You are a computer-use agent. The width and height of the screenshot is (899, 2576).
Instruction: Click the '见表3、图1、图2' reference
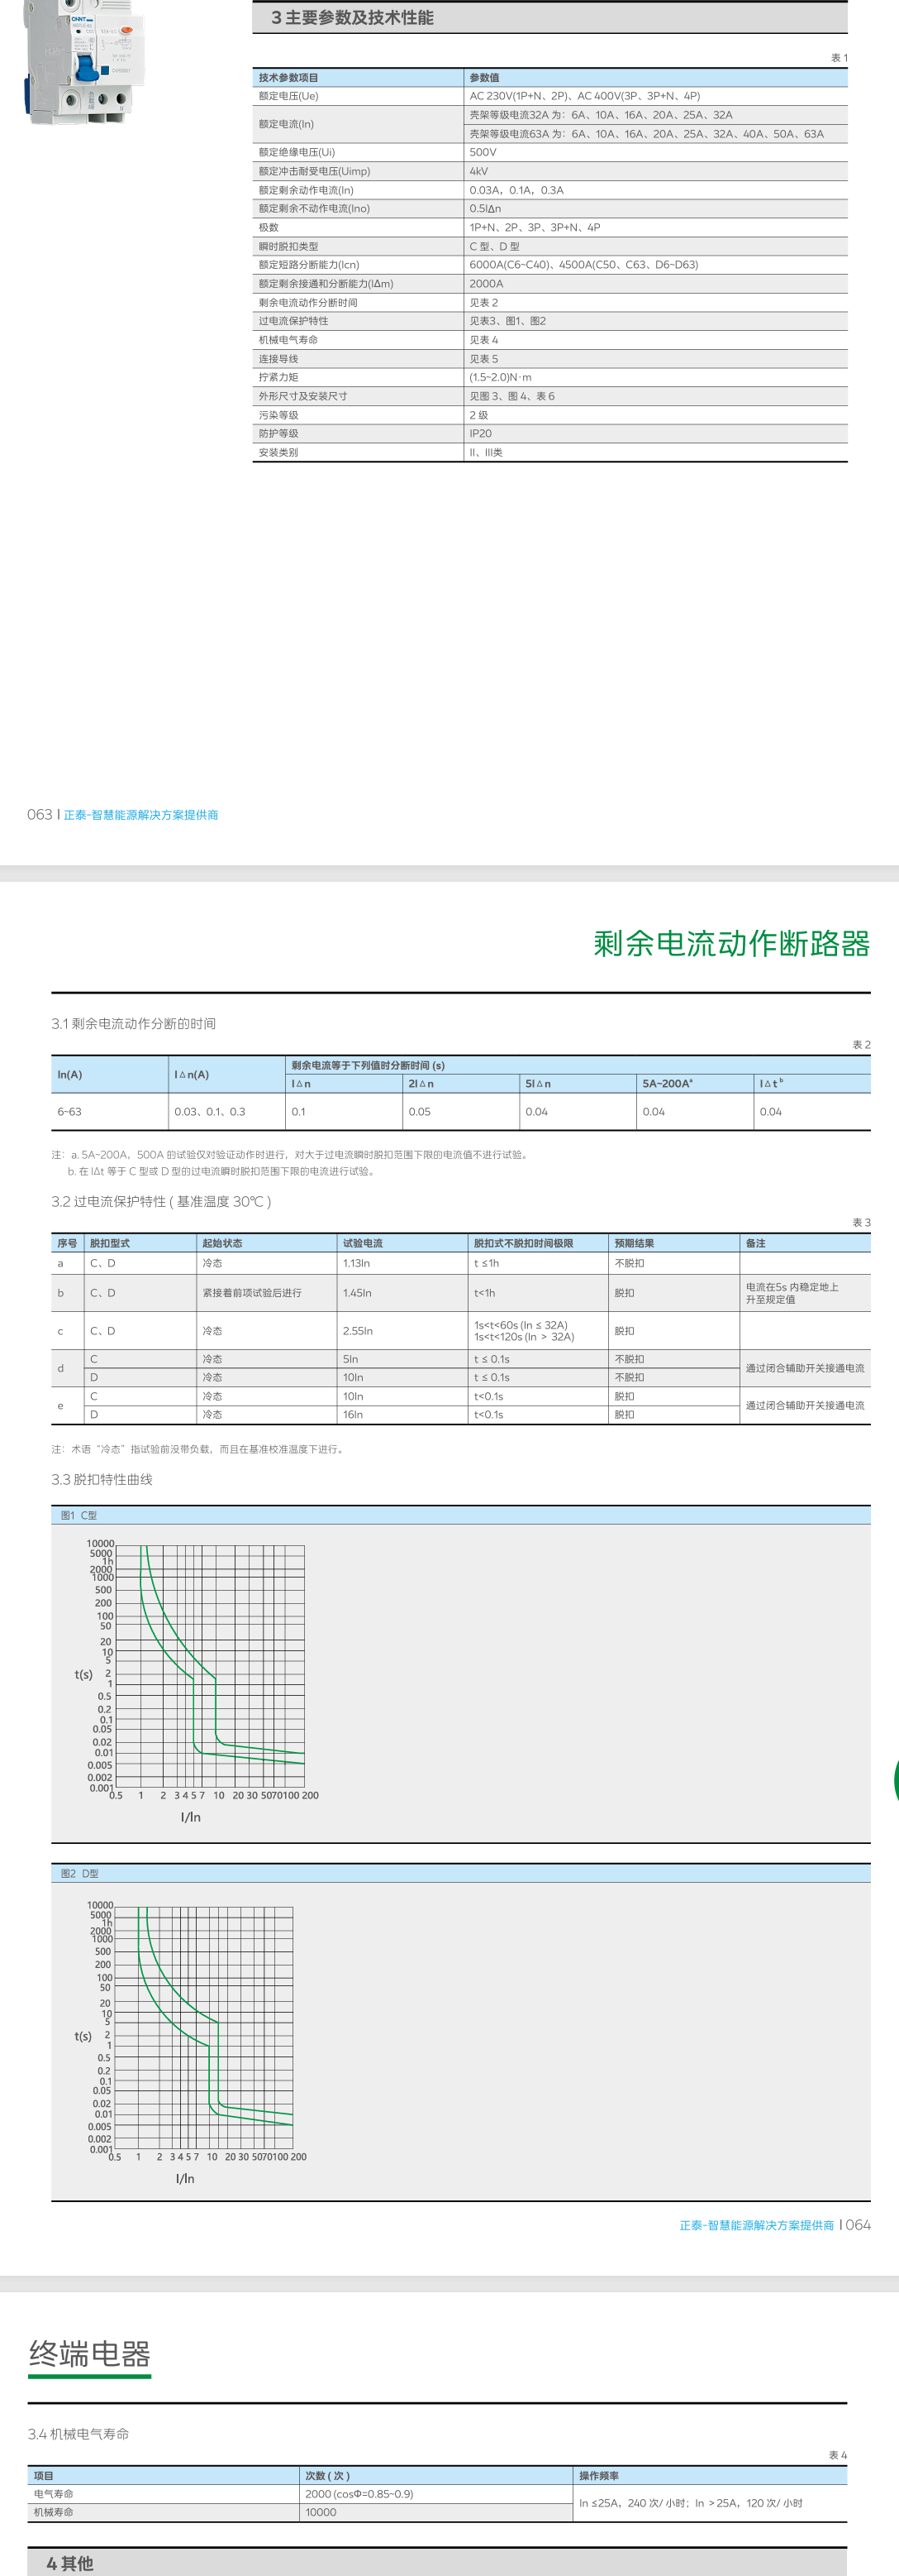[x=507, y=321]
